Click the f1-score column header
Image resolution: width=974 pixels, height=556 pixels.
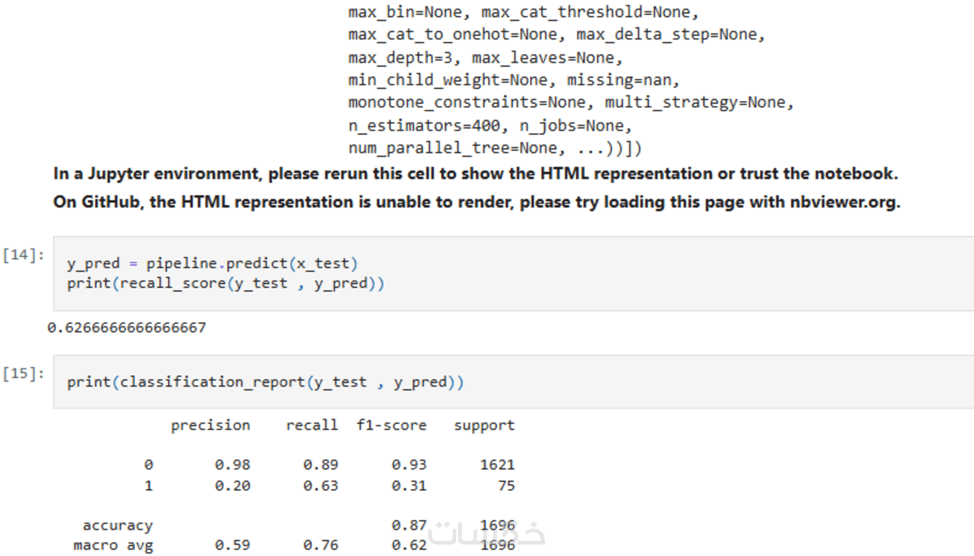click(x=392, y=425)
